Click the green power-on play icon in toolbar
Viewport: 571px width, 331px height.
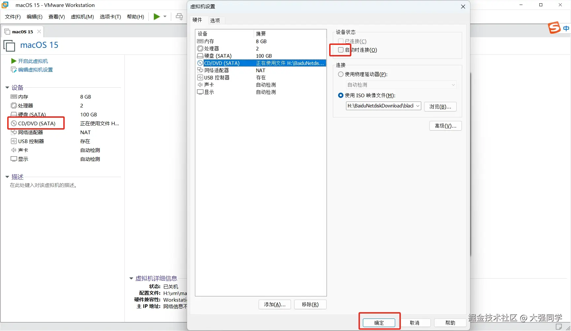click(x=157, y=16)
